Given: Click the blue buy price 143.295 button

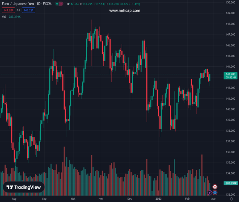Looking at the screenshot, I should point(29,10).
